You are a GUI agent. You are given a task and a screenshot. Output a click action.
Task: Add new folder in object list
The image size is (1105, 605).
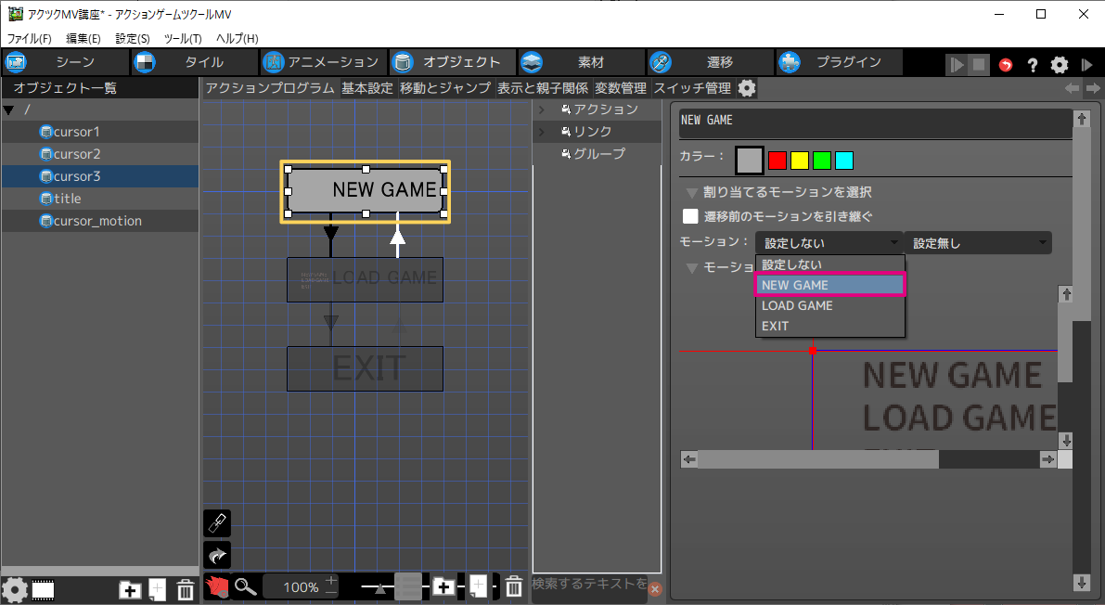click(131, 589)
